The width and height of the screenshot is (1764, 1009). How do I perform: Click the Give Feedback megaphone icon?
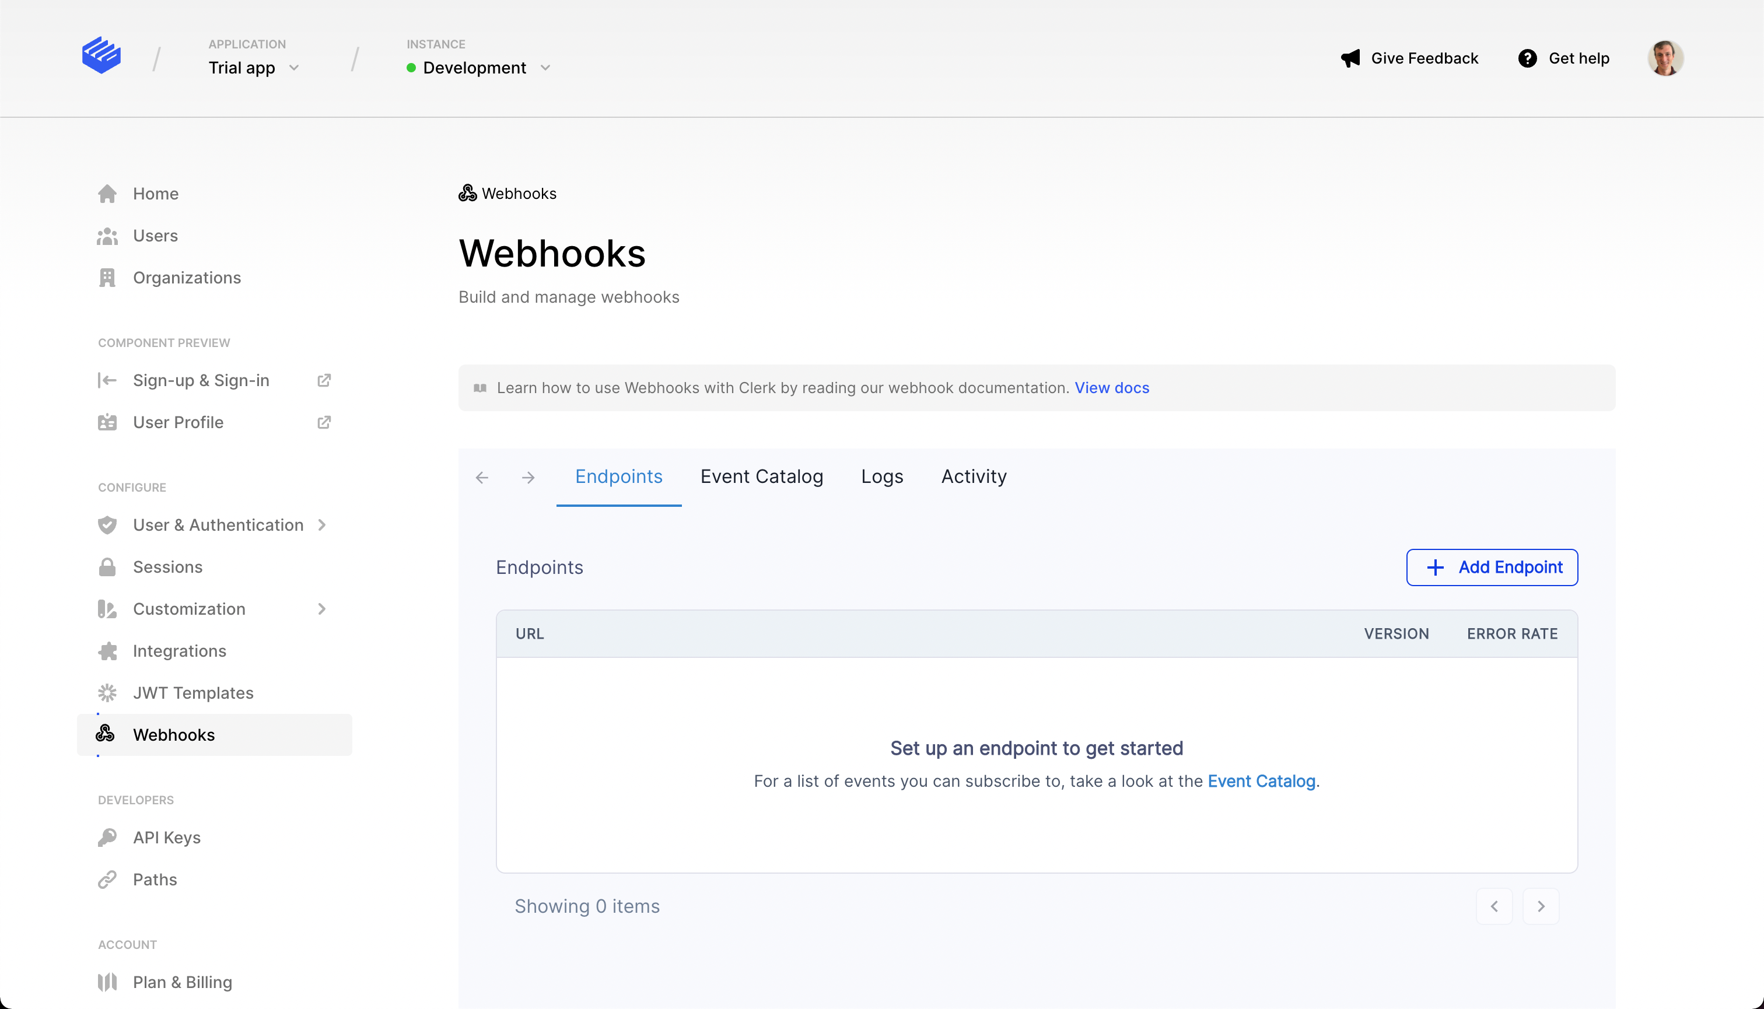tap(1350, 58)
